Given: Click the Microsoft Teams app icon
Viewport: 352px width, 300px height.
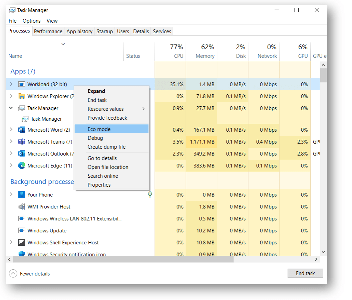Looking at the screenshot, I should (22, 142).
